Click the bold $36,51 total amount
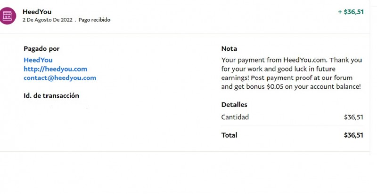This screenshot has width=377, height=194. 353,135
